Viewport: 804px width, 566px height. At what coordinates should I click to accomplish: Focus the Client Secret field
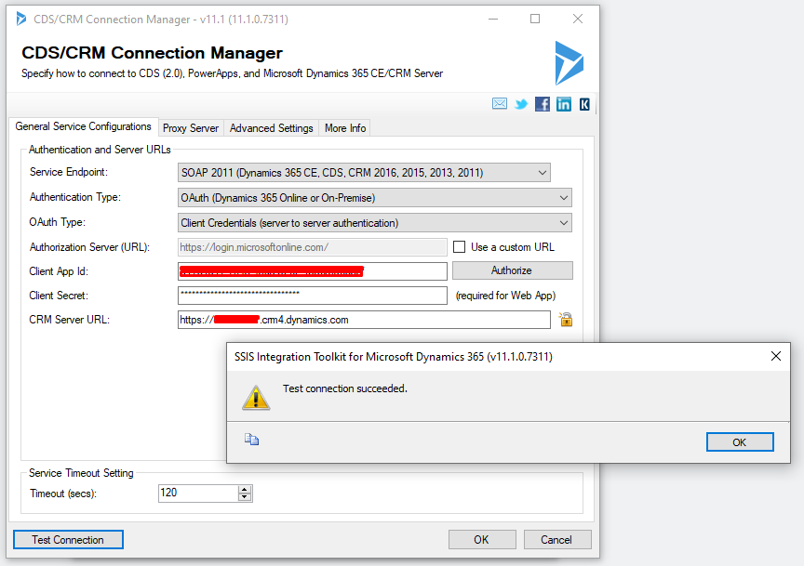[x=313, y=296]
